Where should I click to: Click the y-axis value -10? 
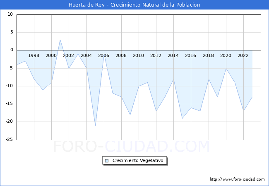pyautogui.click(x=10, y=86)
